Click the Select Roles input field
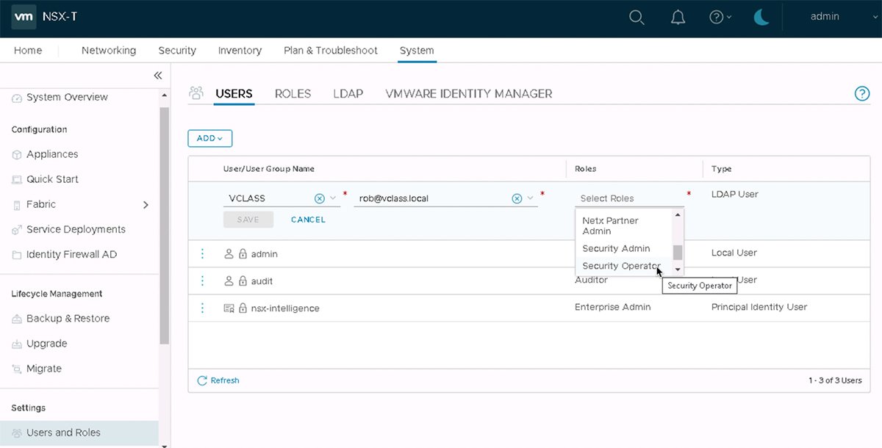Viewport: 882px width, 448px height. click(628, 198)
